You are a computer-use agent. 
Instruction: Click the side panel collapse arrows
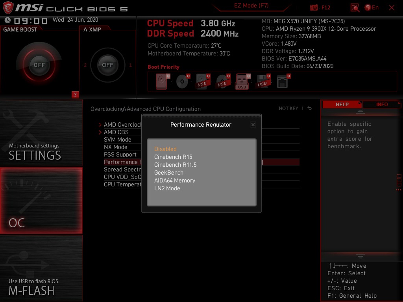pyautogui.click(x=398, y=190)
